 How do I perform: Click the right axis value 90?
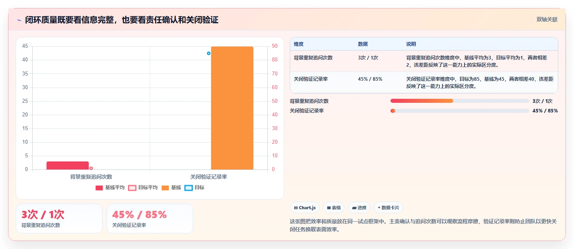click(x=275, y=46)
